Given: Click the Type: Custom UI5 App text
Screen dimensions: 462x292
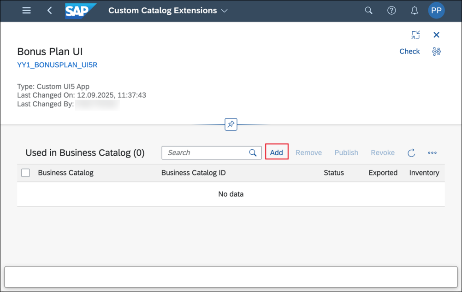Looking at the screenshot, I should pos(53,87).
